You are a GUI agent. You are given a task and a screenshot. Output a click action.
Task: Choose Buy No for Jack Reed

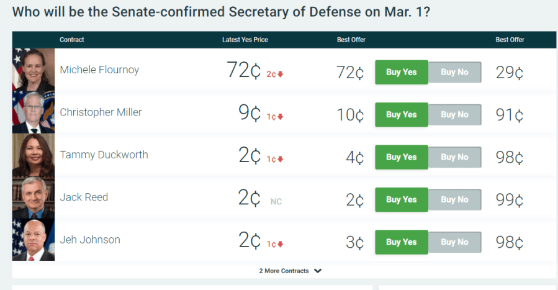tap(454, 199)
